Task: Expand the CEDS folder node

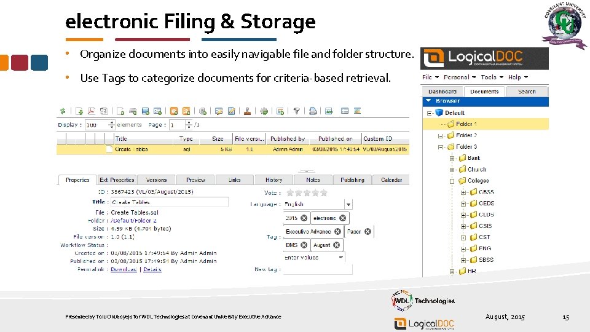Action: pos(463,204)
